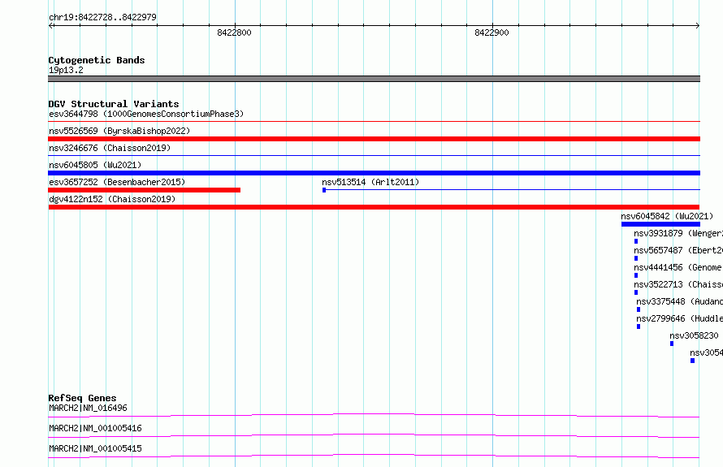This screenshot has width=723, height=467.
Task: Click the 8422900 ruler position label
Action: click(x=491, y=32)
